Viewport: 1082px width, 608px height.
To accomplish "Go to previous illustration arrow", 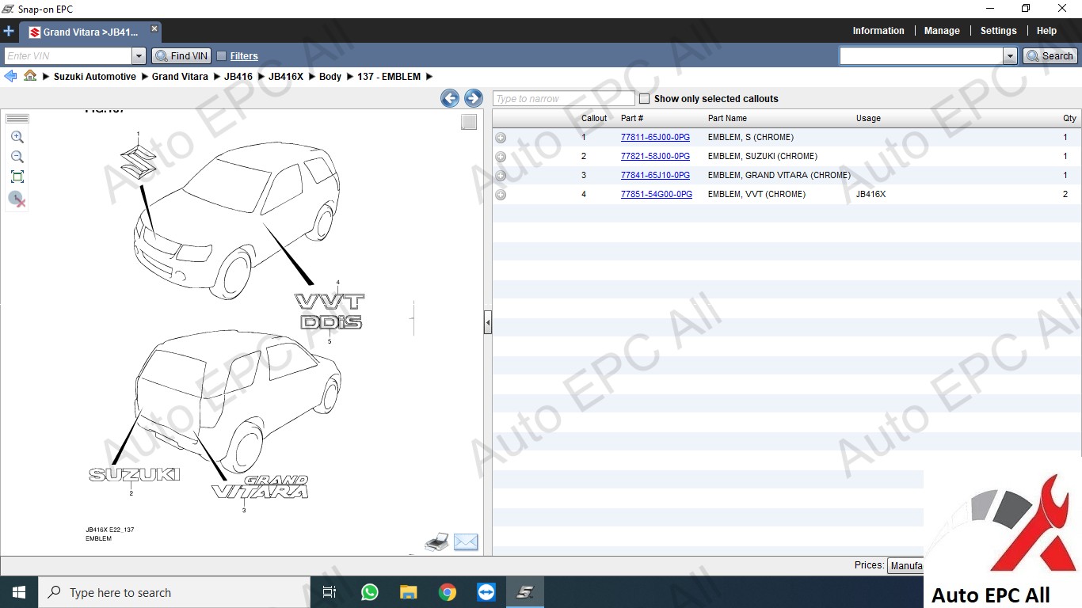I will coord(450,98).
